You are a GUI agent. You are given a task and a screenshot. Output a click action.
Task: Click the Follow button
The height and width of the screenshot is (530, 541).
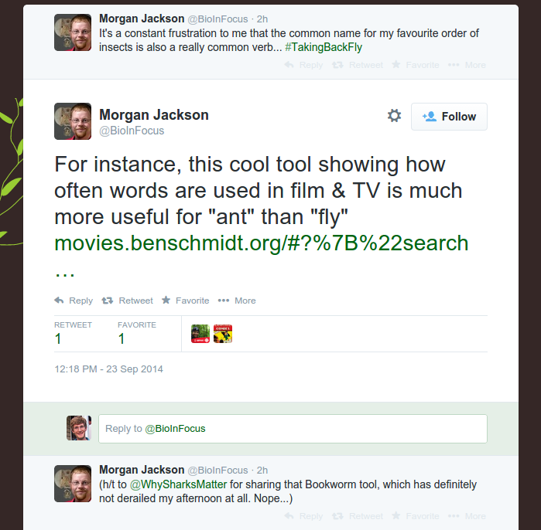pos(449,117)
